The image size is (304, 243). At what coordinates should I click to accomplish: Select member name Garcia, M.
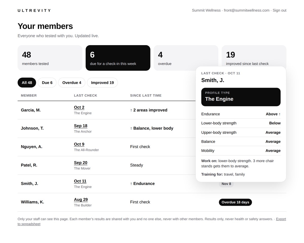31,110
